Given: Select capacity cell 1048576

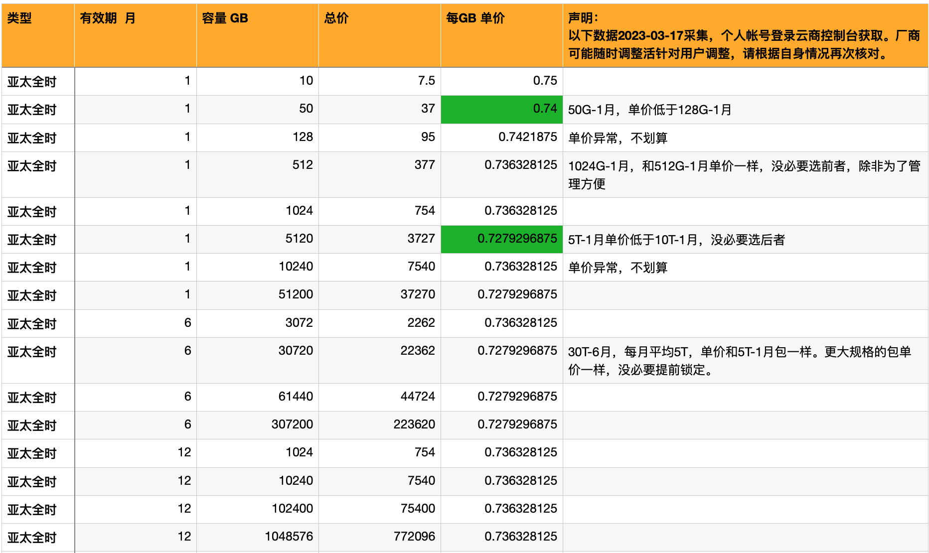Looking at the screenshot, I should point(258,537).
